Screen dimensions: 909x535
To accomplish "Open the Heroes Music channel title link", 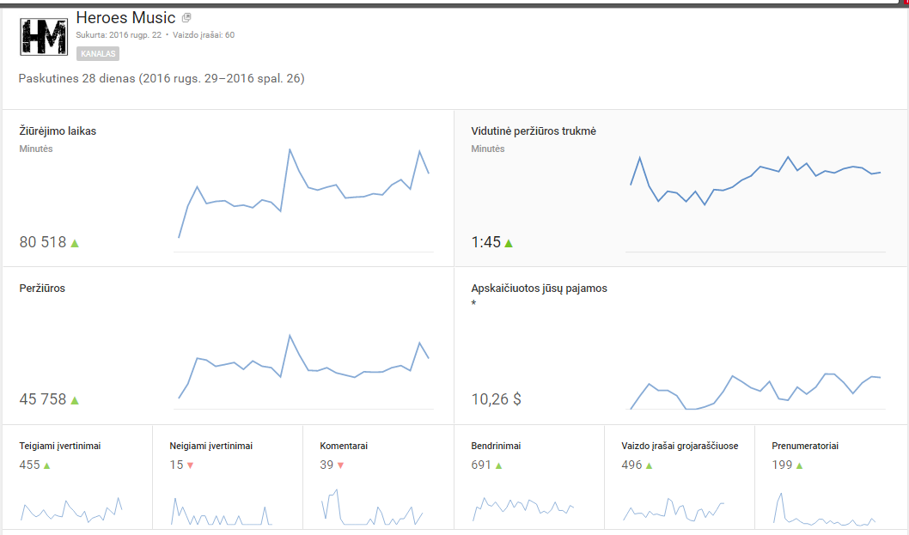I will point(125,18).
